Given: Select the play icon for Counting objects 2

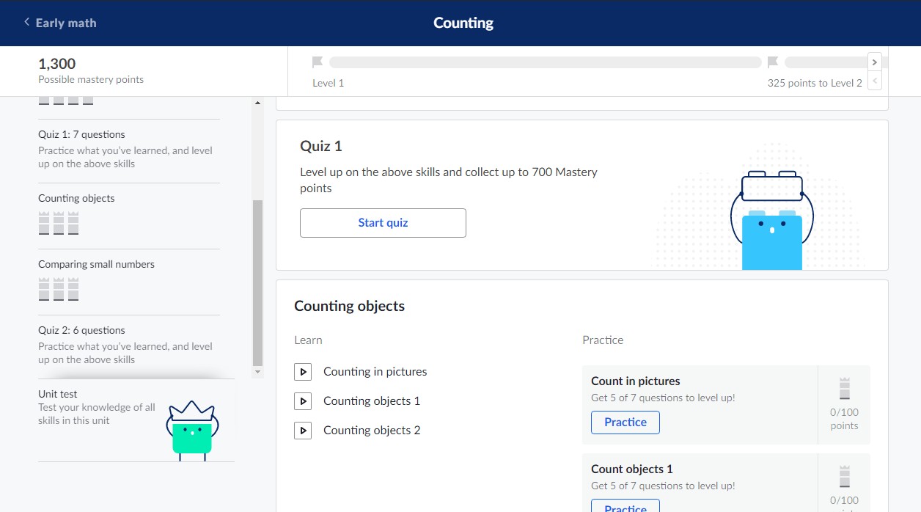Looking at the screenshot, I should pyautogui.click(x=303, y=430).
